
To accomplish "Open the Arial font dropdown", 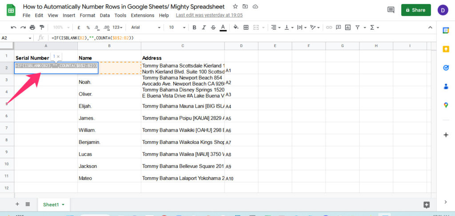I will coord(145,27).
